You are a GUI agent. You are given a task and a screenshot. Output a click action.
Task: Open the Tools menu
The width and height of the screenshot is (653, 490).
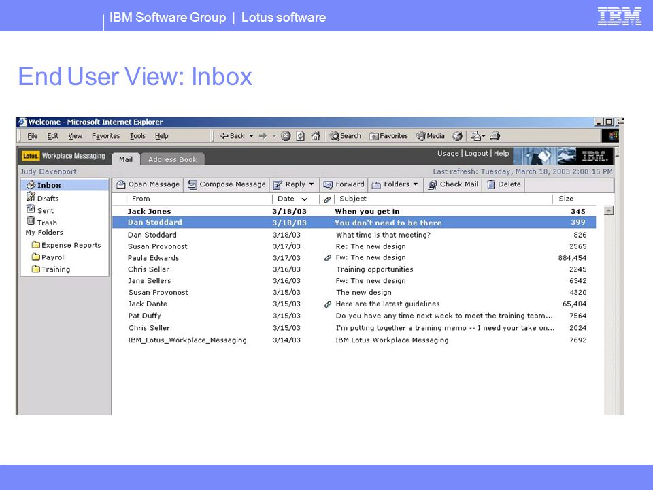coord(137,136)
